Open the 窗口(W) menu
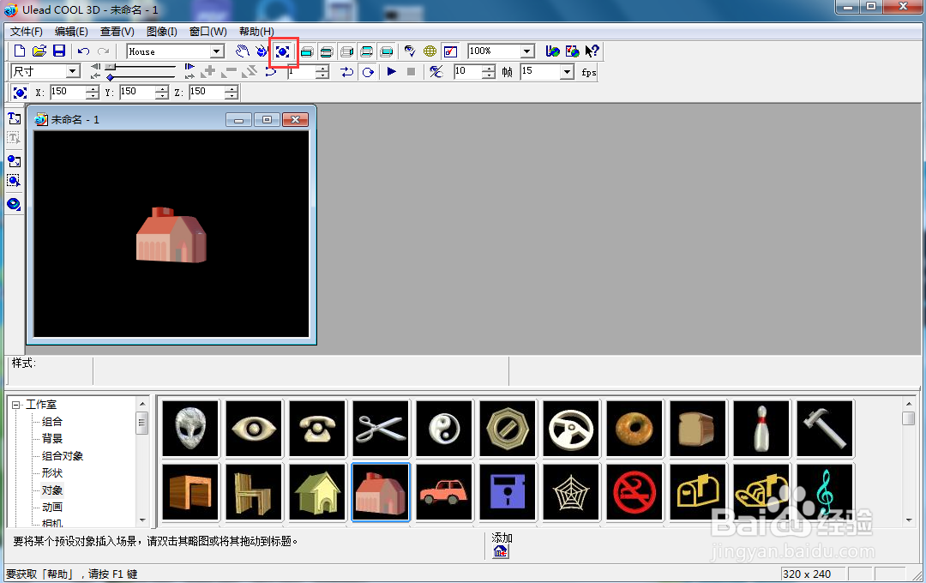This screenshot has width=926, height=583. click(207, 32)
